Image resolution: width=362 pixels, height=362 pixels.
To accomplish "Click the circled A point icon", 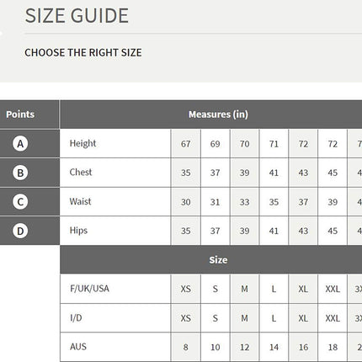I will [20, 144].
